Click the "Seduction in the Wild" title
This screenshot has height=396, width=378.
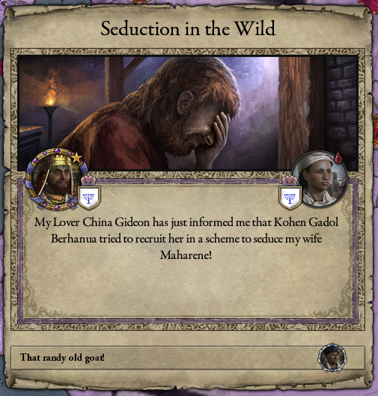point(188,28)
